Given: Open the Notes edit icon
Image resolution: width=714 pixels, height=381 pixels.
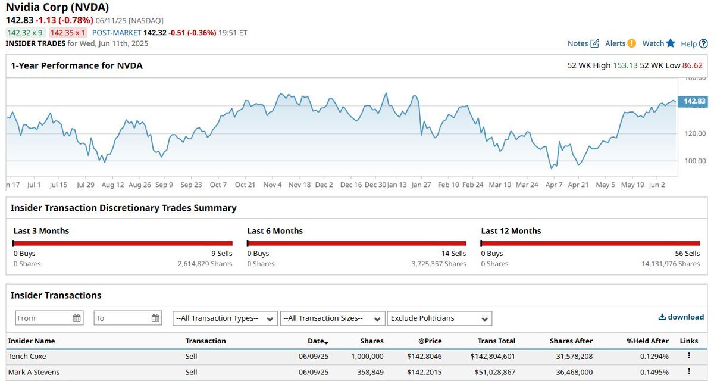Looking at the screenshot, I should (x=594, y=43).
